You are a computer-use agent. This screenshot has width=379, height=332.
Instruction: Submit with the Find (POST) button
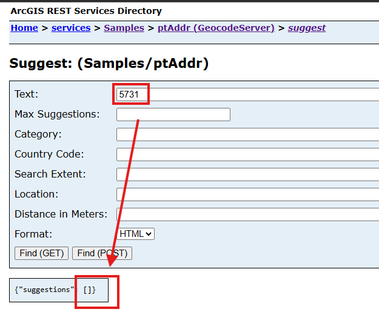102,253
